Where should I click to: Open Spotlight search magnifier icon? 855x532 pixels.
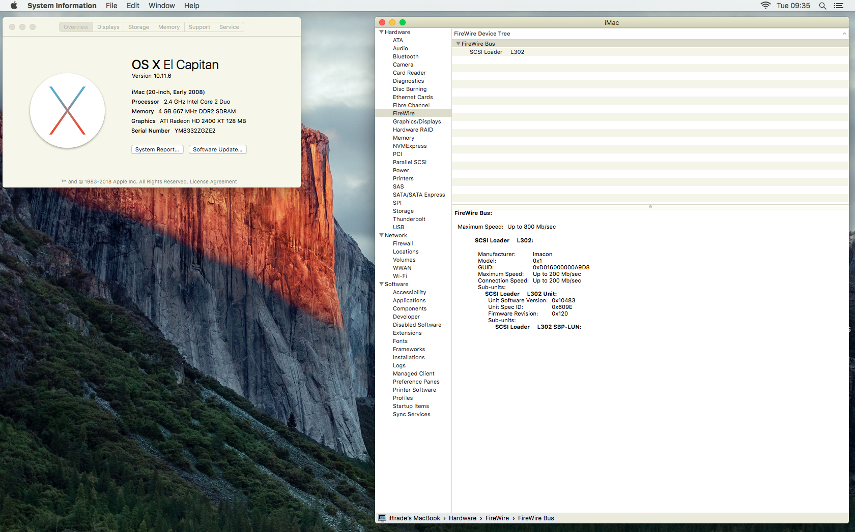coord(822,6)
